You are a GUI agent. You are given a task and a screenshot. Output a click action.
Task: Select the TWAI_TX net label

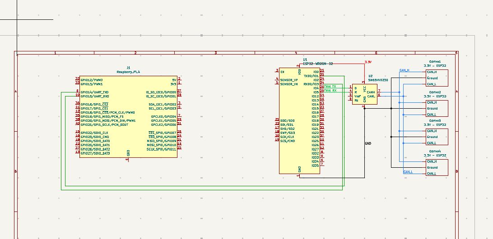point(330,86)
